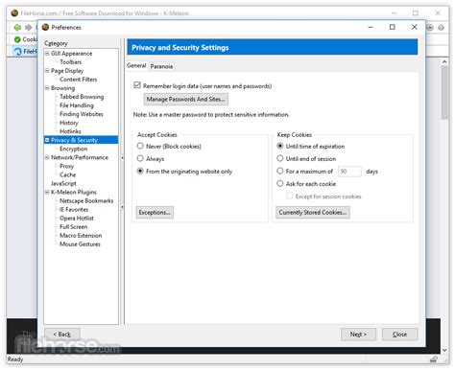
Task: Open cookie Exceptions button
Action: click(155, 213)
